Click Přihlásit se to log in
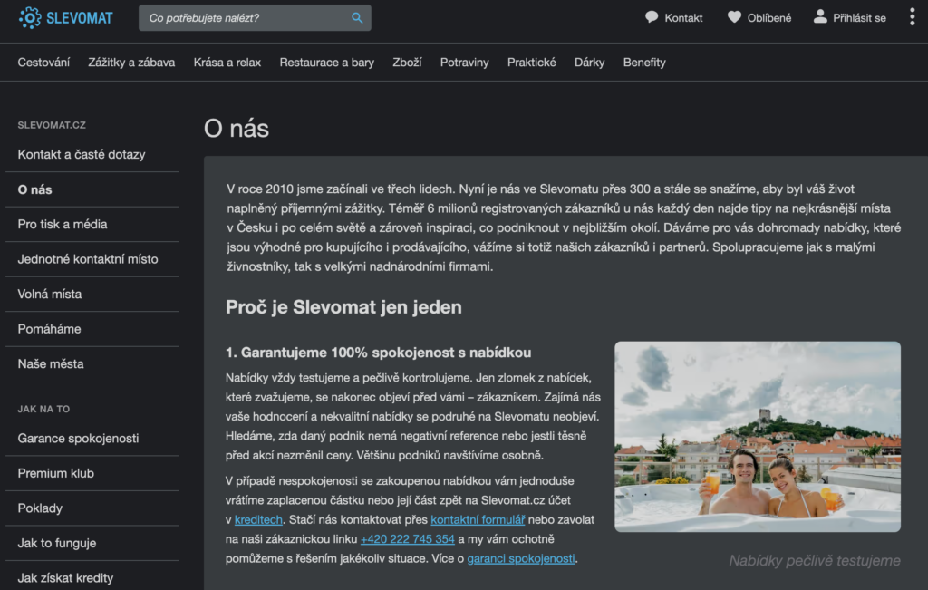 point(859,18)
